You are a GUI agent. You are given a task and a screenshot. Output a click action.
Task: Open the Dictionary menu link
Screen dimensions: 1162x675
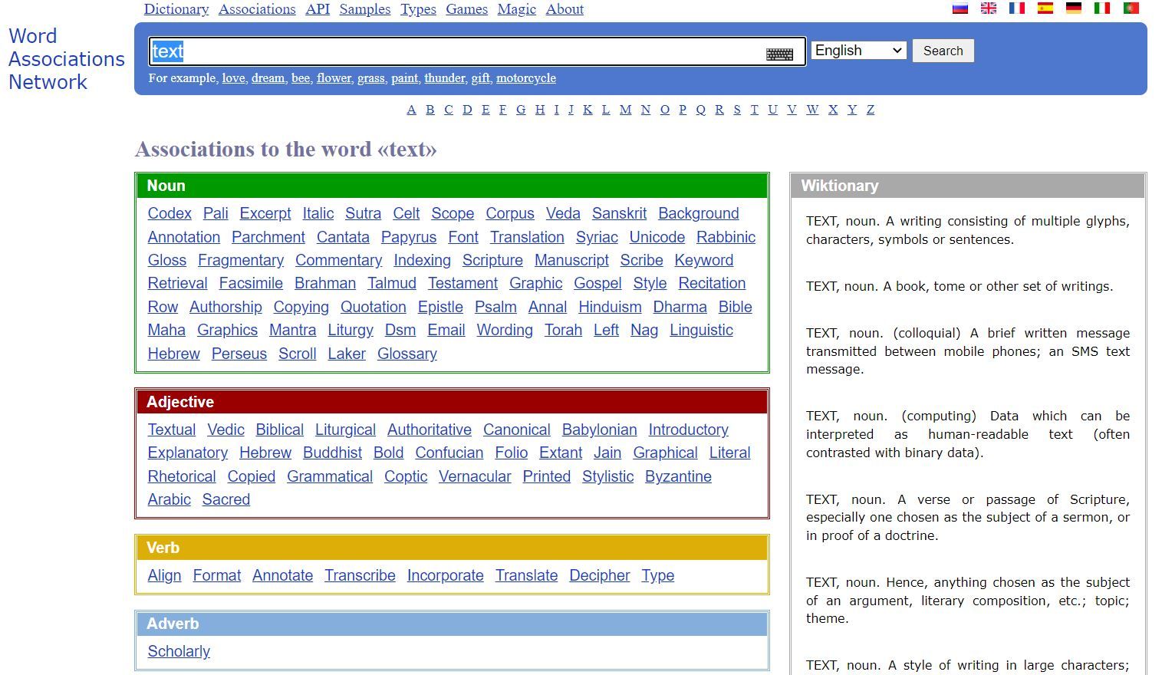click(x=176, y=9)
